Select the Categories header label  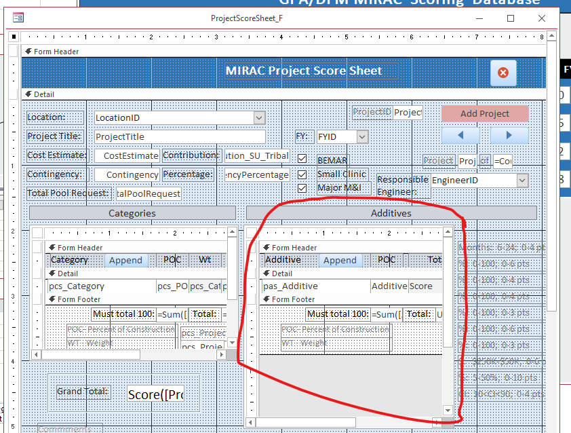[132, 213]
